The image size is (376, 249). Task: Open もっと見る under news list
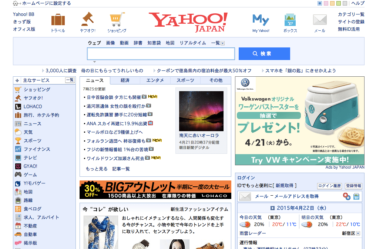(97, 169)
